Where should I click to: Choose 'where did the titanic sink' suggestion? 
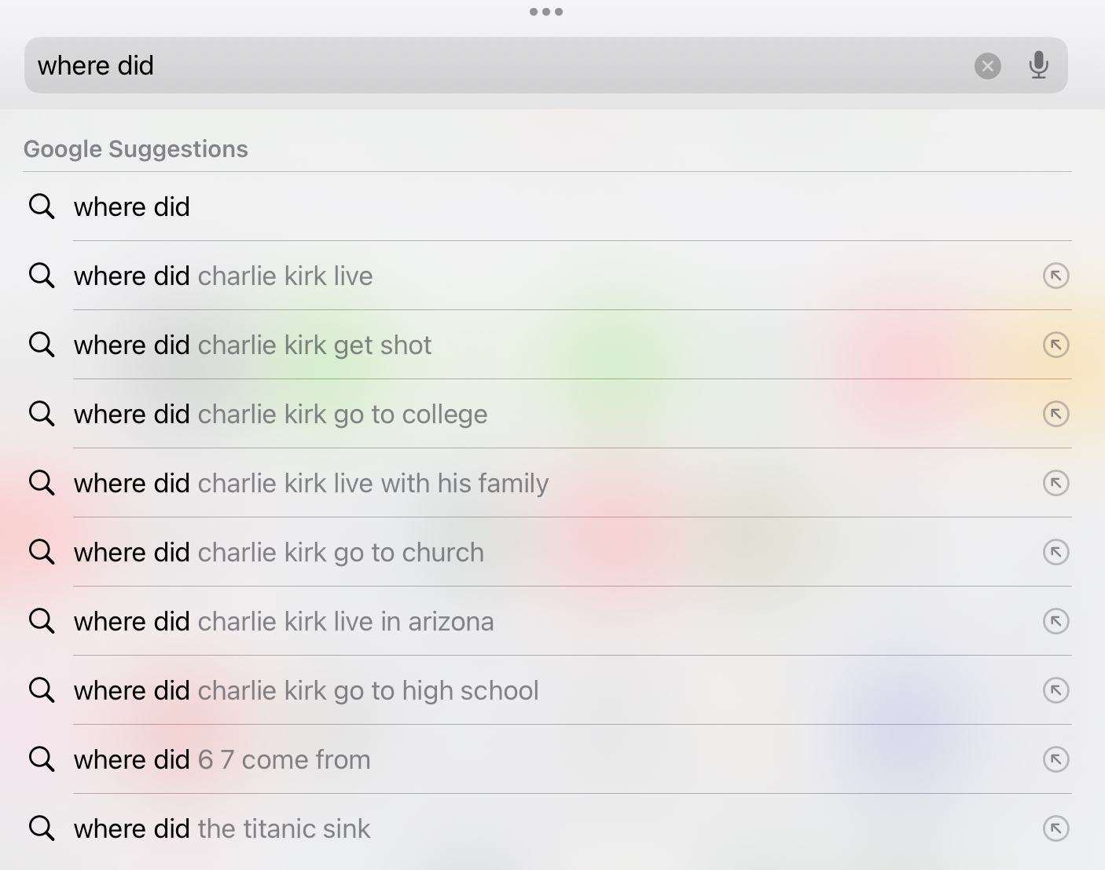(547, 828)
